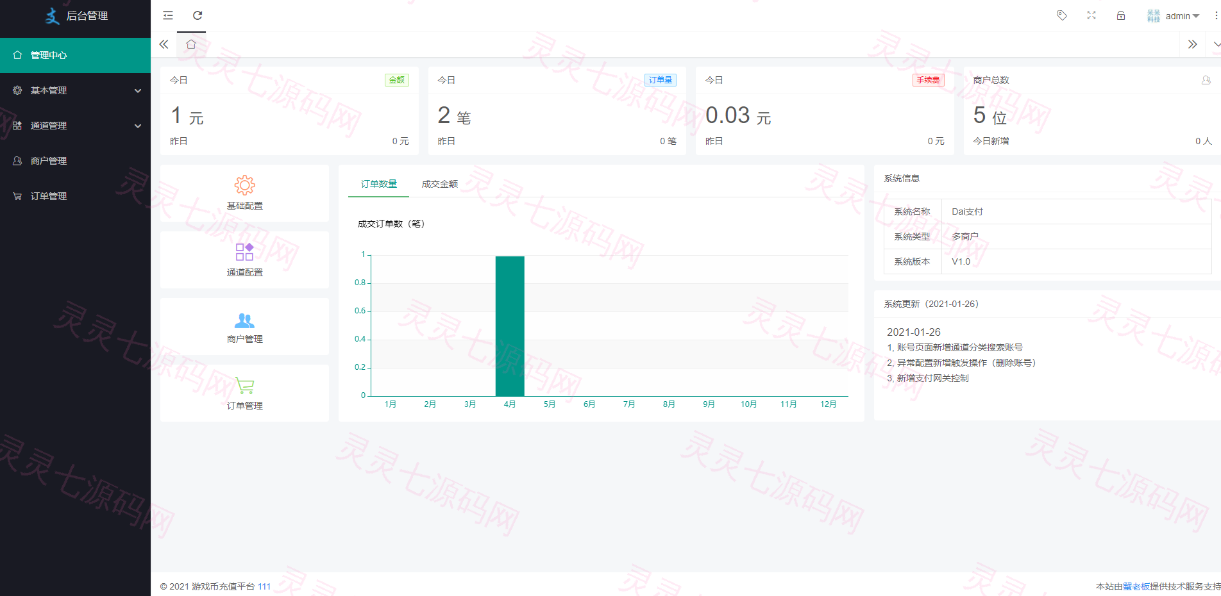Click the lock screen icon
Screen dimensions: 1221x596
tap(1121, 15)
